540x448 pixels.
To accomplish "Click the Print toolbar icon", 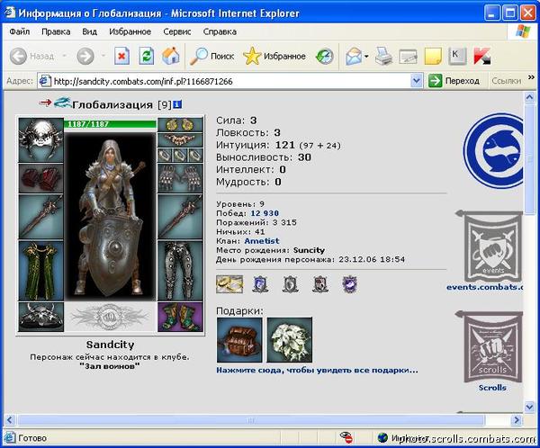I will point(383,56).
